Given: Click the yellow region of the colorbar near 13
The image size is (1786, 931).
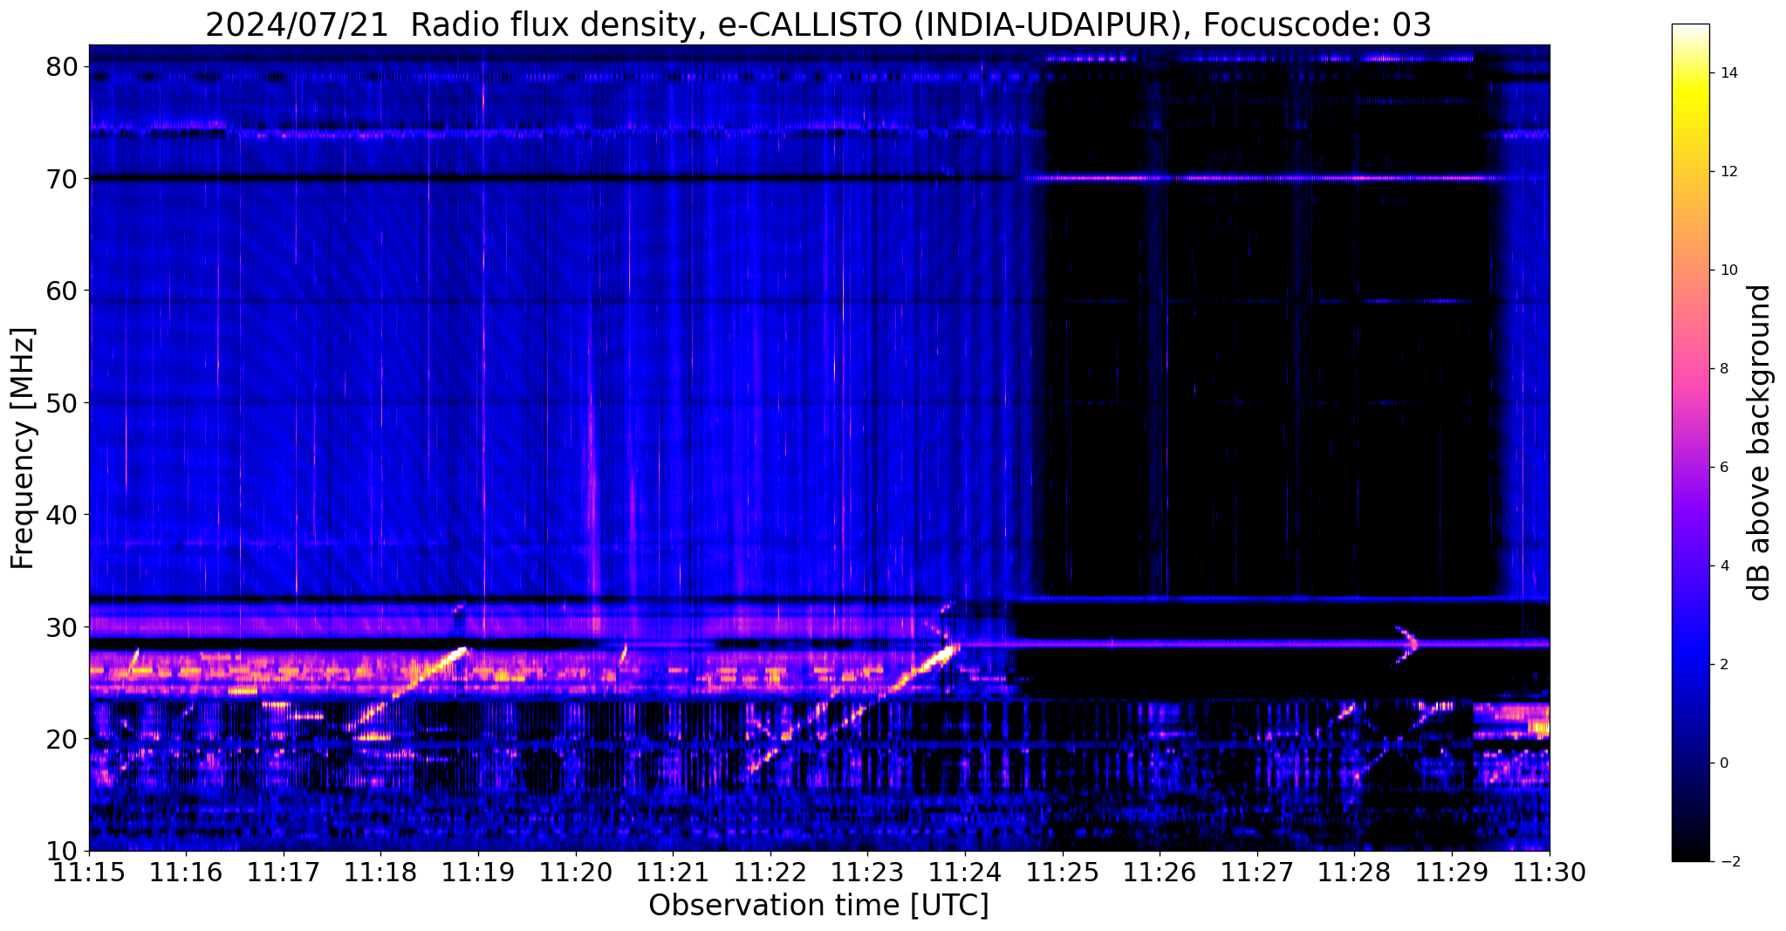Looking at the screenshot, I should 1690,122.
